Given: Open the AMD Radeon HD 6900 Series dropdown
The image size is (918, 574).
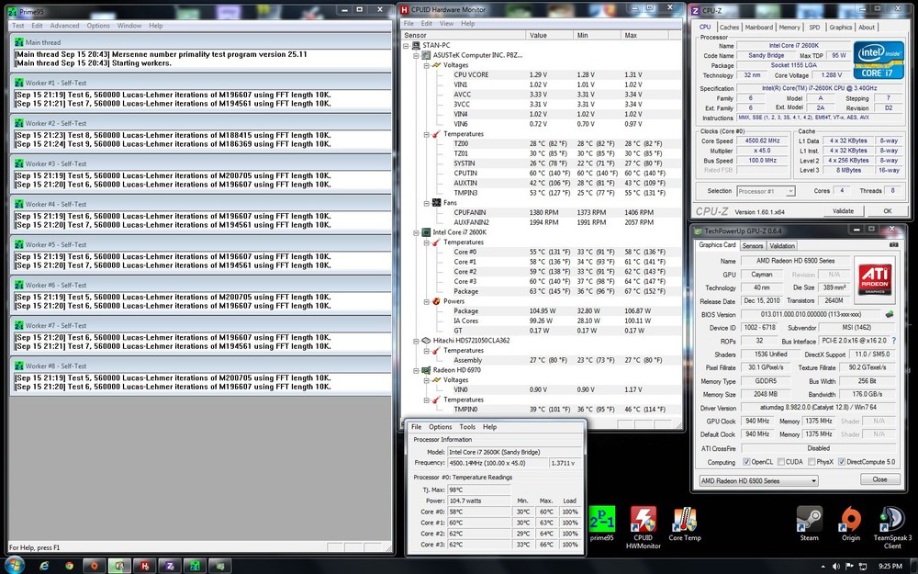Looking at the screenshot, I should [756, 479].
